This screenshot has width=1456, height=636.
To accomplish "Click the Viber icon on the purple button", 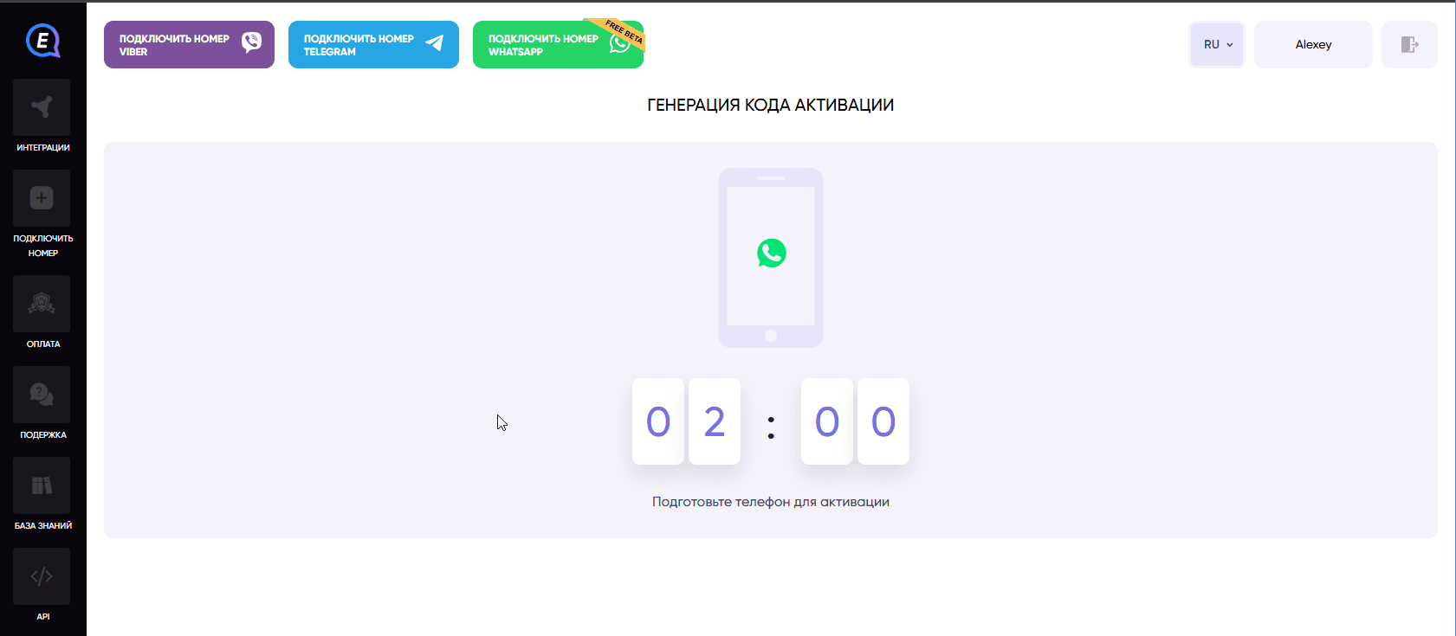I will [251, 42].
